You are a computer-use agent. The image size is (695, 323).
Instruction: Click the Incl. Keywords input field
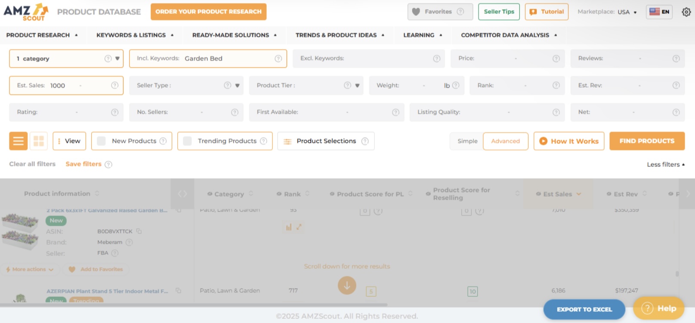(x=208, y=58)
